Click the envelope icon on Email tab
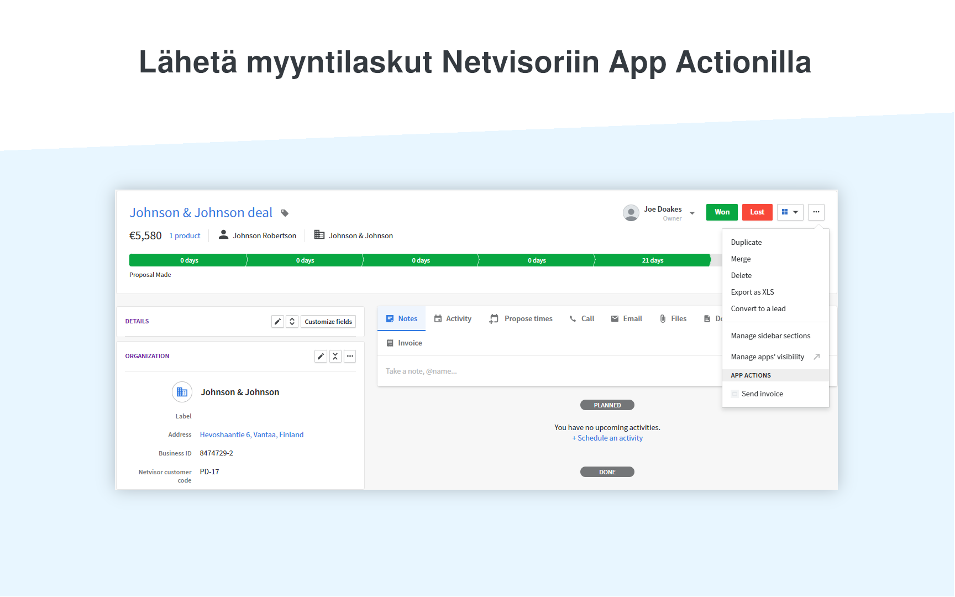Viewport: 955px width, 597px height. (615, 319)
